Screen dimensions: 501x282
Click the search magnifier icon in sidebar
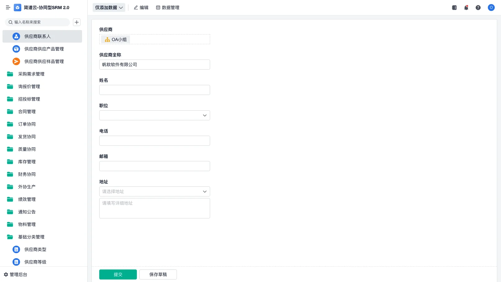pos(11,22)
